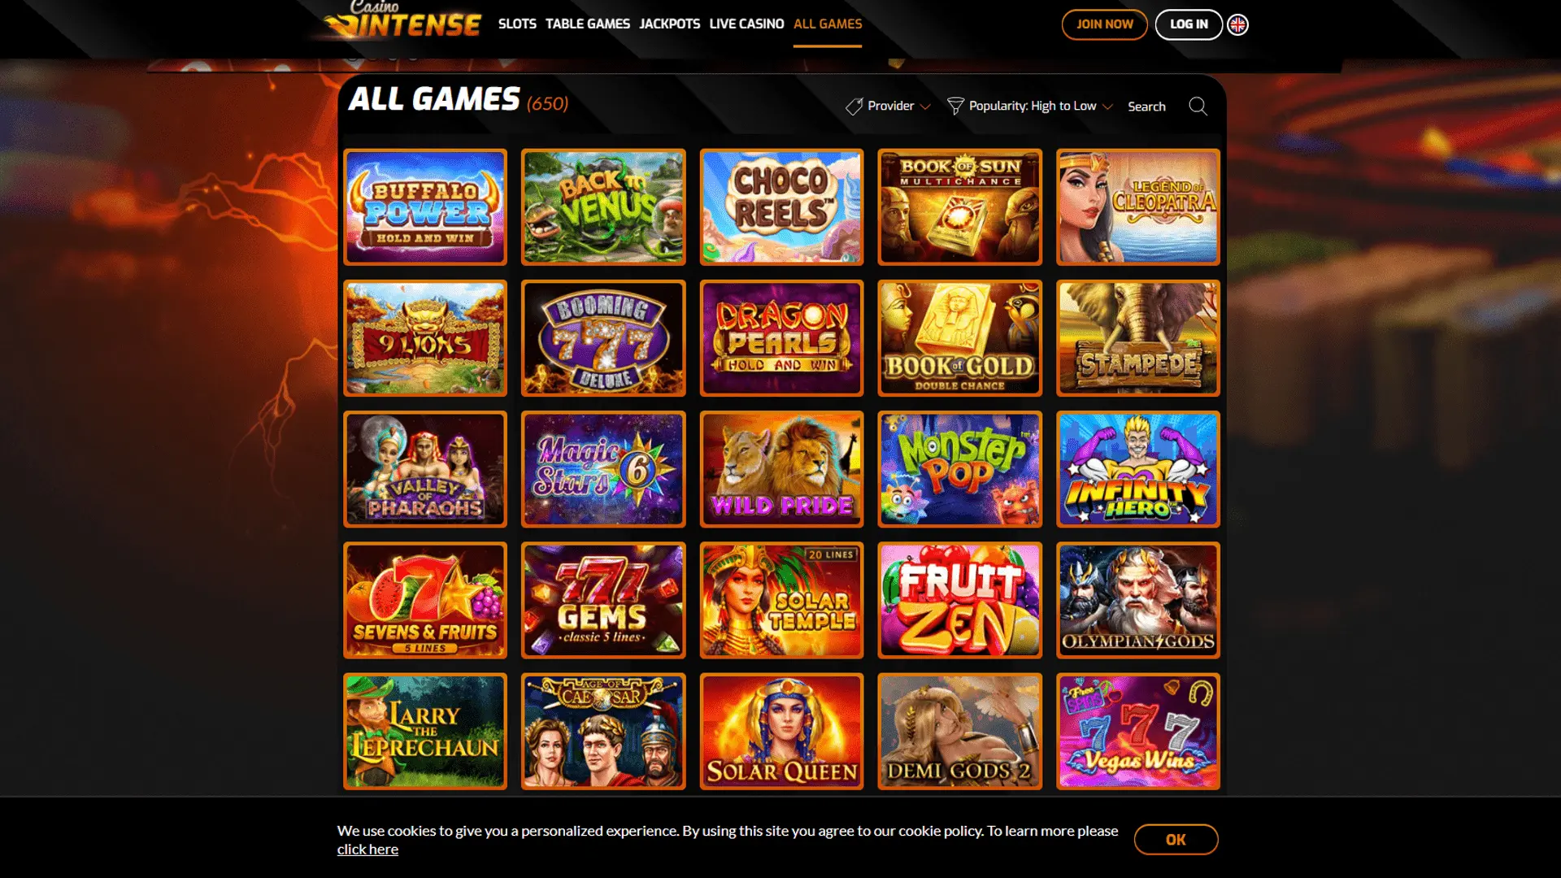Open the language flag selector
The image size is (1561, 878).
click(1237, 24)
